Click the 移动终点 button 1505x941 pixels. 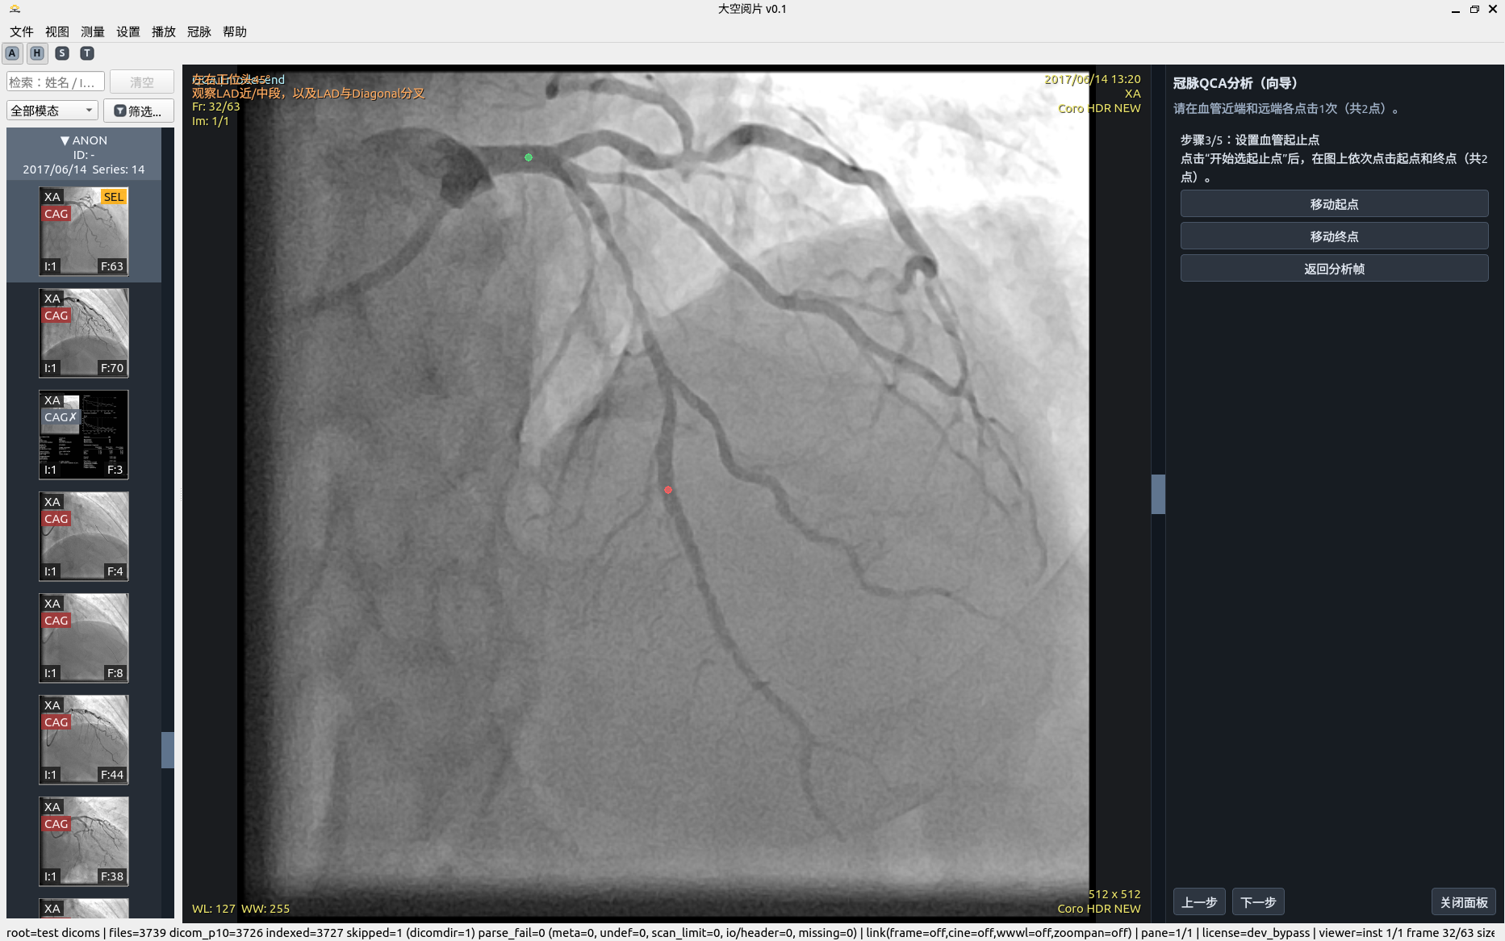(1334, 236)
